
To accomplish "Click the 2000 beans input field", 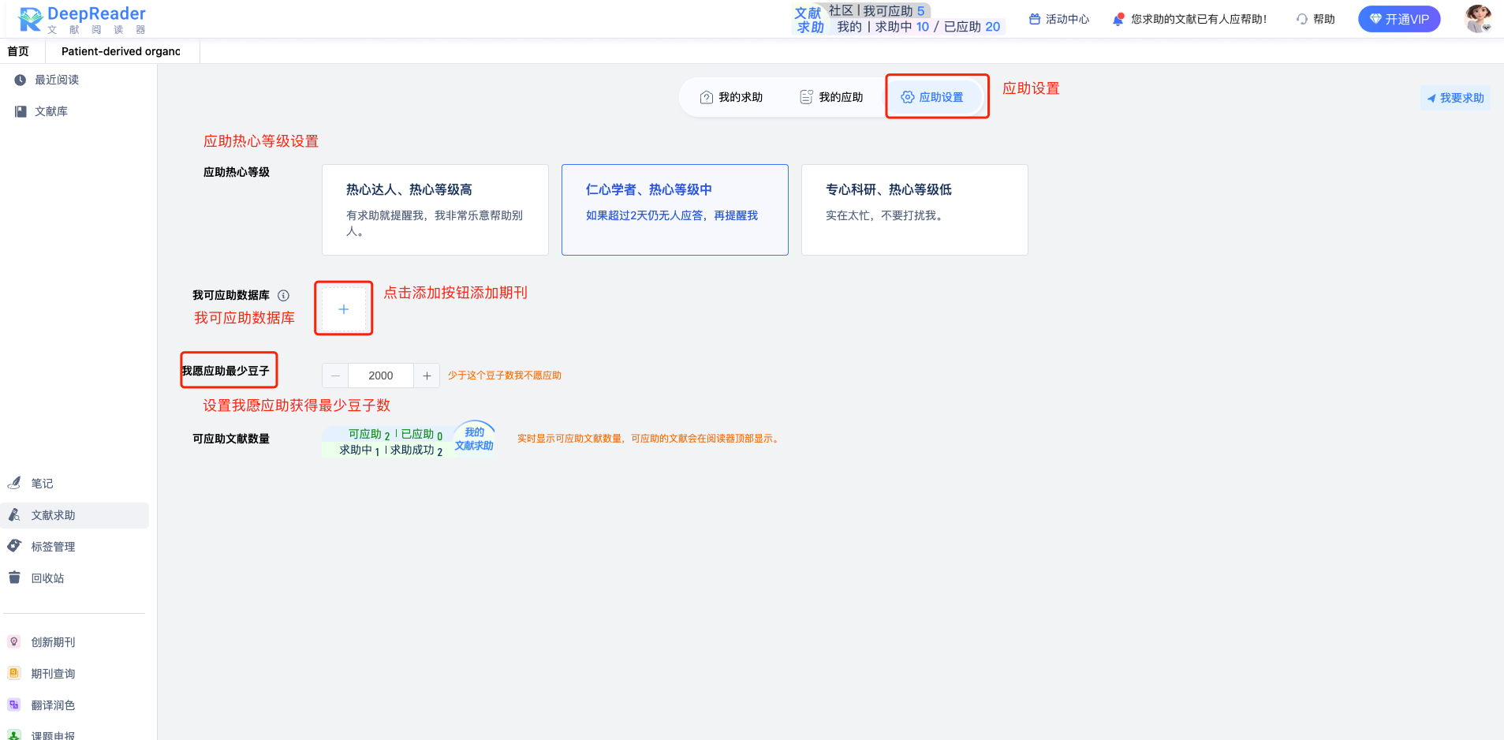I will (x=381, y=376).
